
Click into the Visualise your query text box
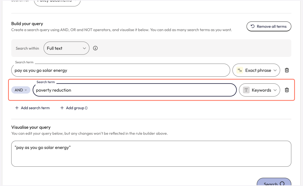click(151, 154)
